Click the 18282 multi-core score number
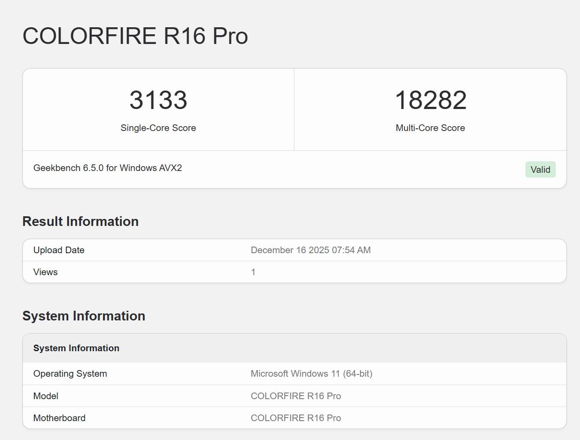580x440 pixels. point(430,100)
